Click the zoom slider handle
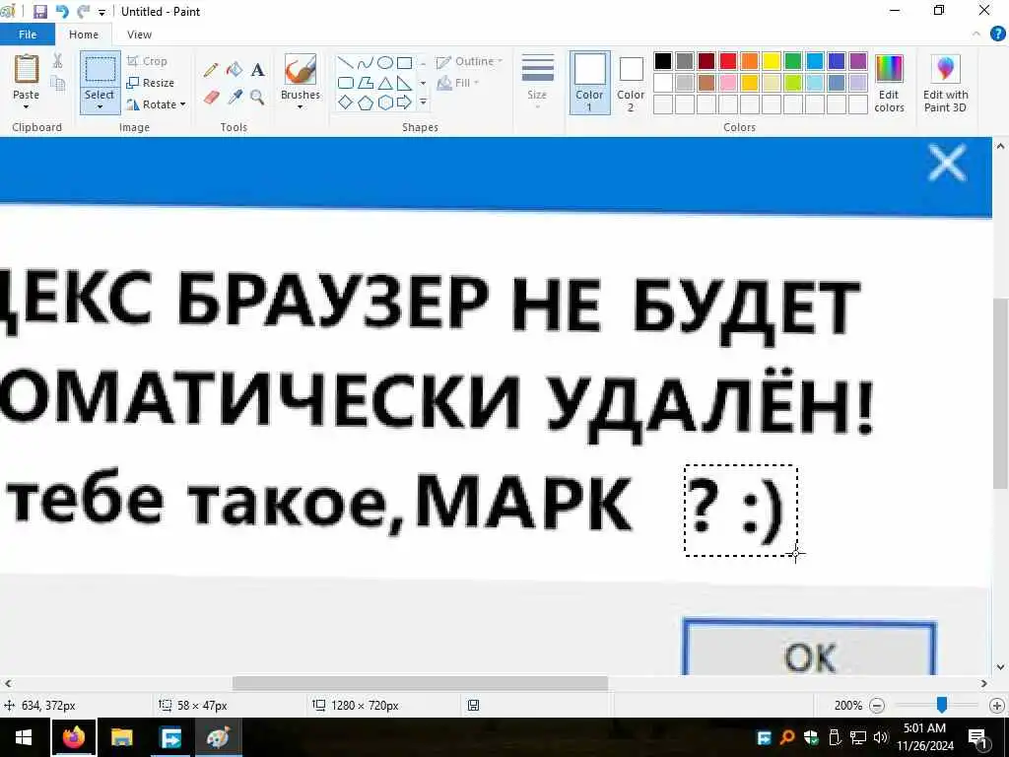This screenshot has width=1009, height=757. 941,705
